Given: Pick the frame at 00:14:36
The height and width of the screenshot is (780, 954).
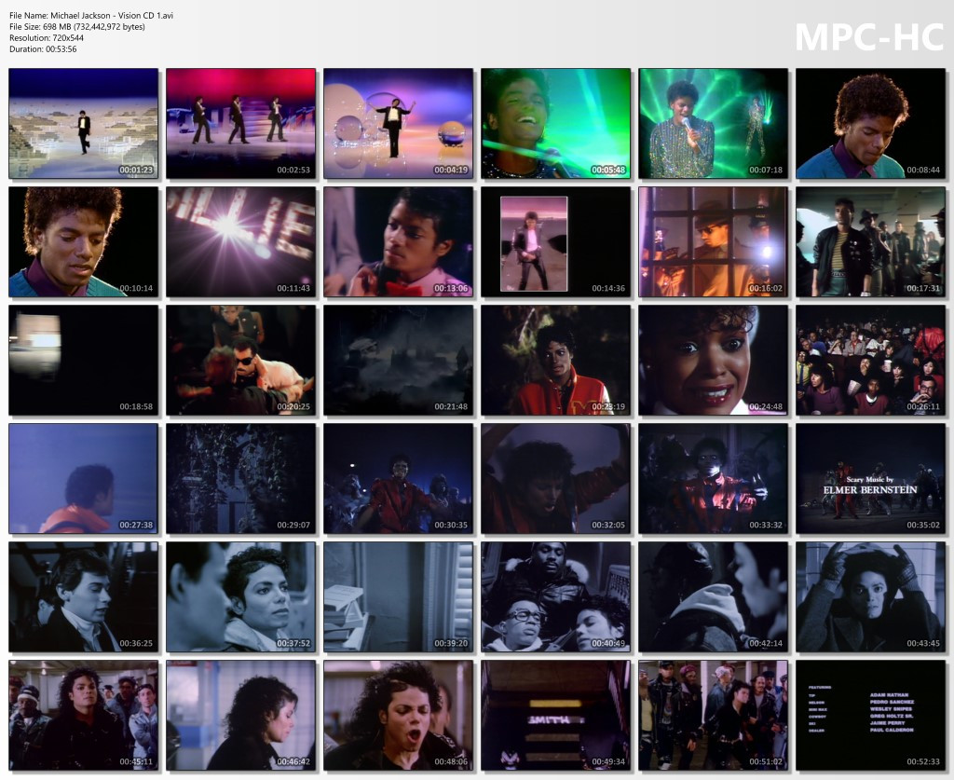Looking at the screenshot, I should pos(556,242).
